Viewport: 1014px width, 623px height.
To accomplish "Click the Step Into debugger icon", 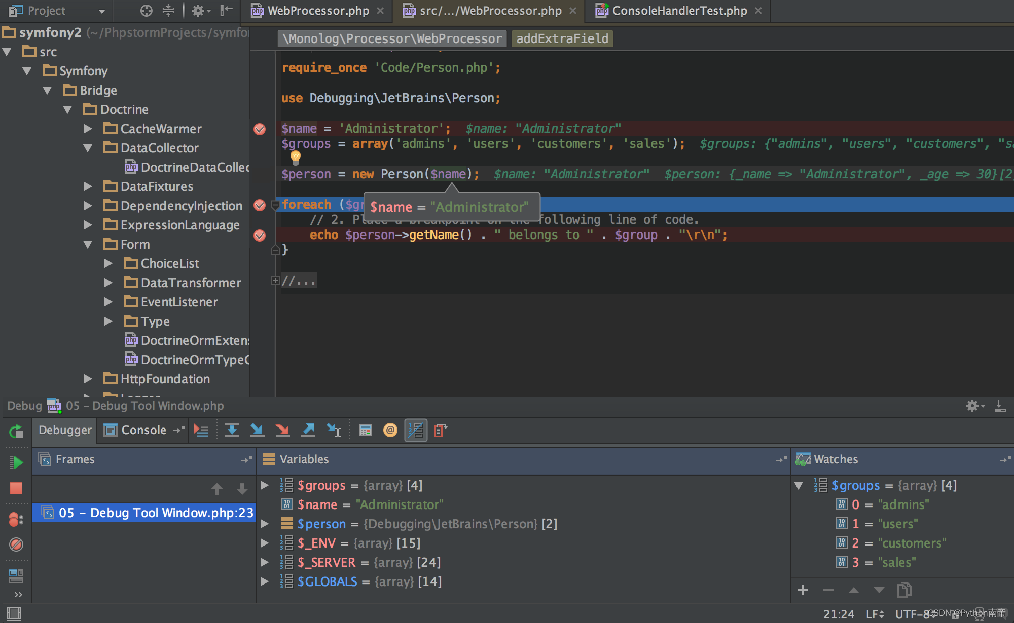I will (x=257, y=429).
